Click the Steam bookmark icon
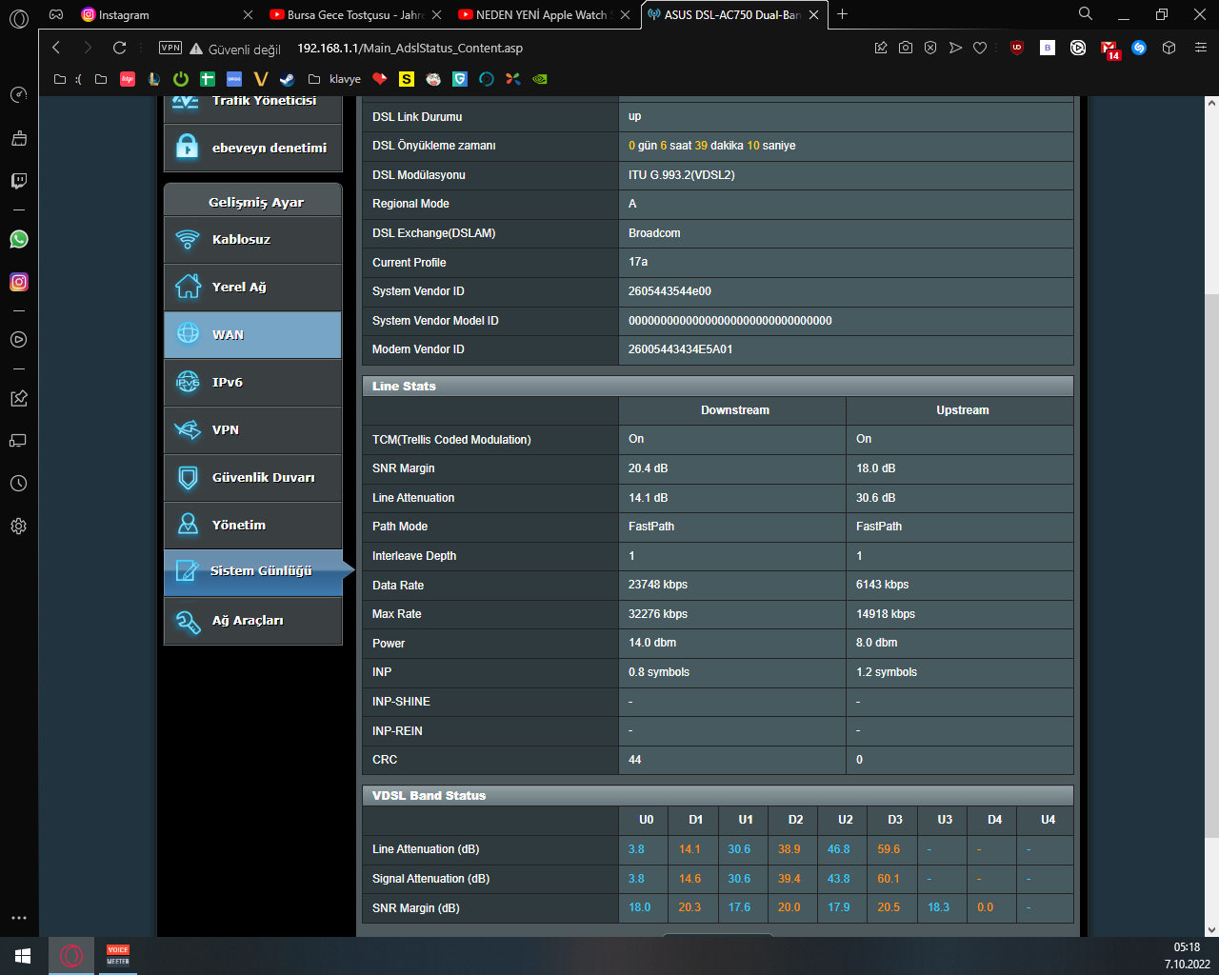 [287, 79]
